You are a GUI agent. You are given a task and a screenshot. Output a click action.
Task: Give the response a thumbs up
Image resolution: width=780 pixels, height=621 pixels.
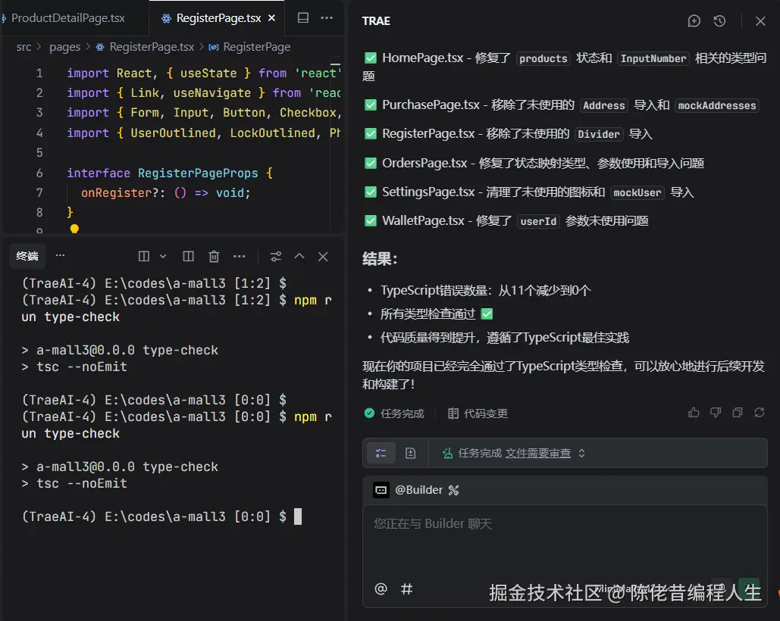tap(694, 412)
